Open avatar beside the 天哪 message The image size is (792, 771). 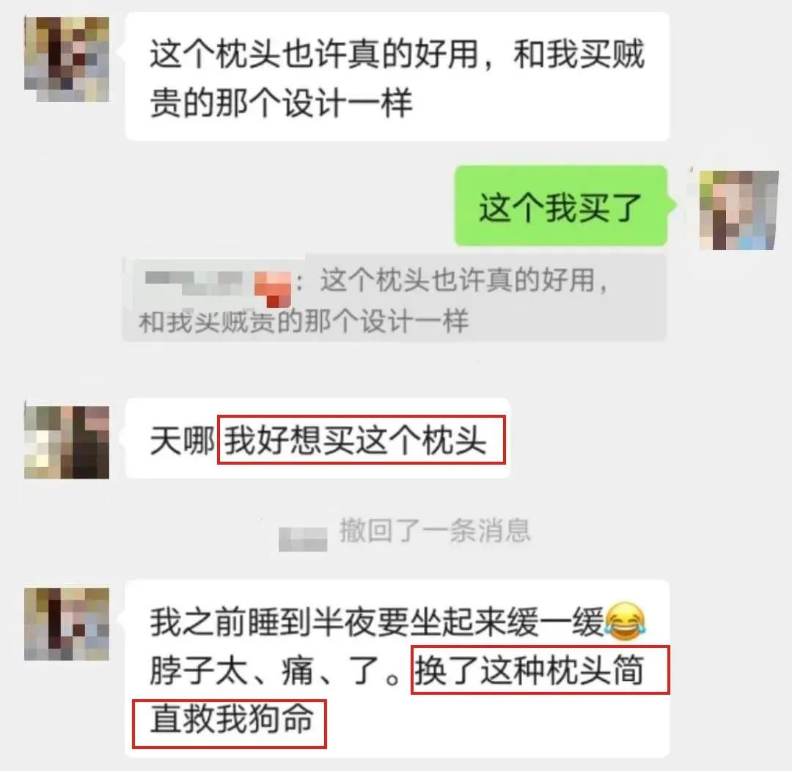pyautogui.click(x=67, y=442)
